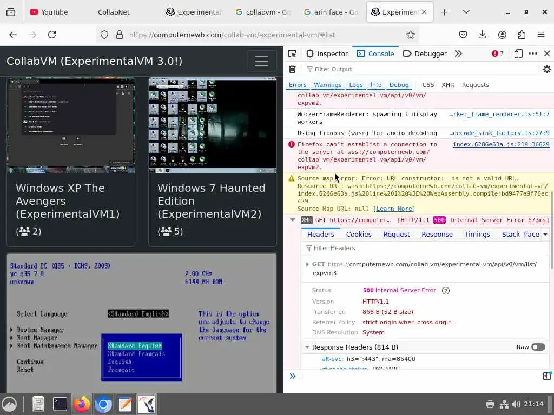Open Cookies tab of request

[x=359, y=235]
